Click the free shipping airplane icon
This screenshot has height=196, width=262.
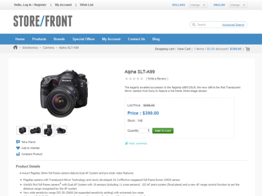pos(127,144)
